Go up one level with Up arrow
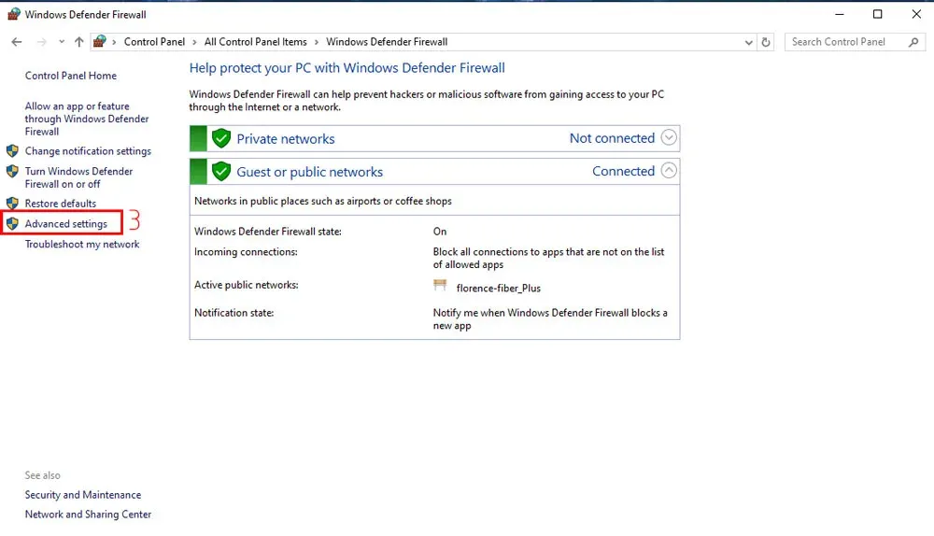Viewport: 934px width, 536px height. point(79,42)
